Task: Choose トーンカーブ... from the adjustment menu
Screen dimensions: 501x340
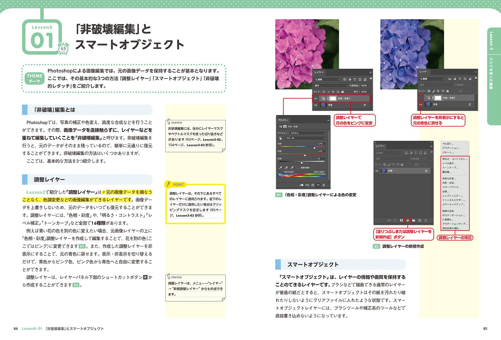Action: 450,168
